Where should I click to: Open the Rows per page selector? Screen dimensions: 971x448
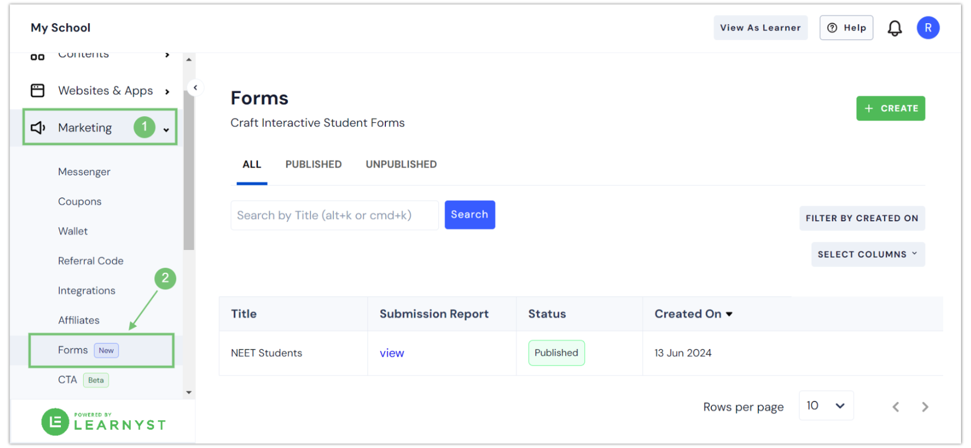click(826, 405)
